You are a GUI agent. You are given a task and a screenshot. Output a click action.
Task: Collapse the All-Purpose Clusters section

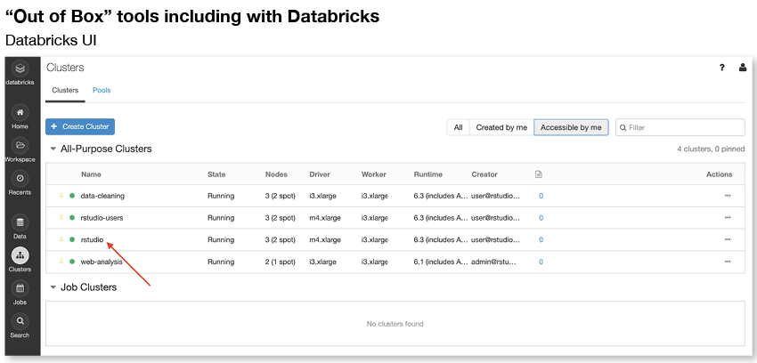click(53, 149)
